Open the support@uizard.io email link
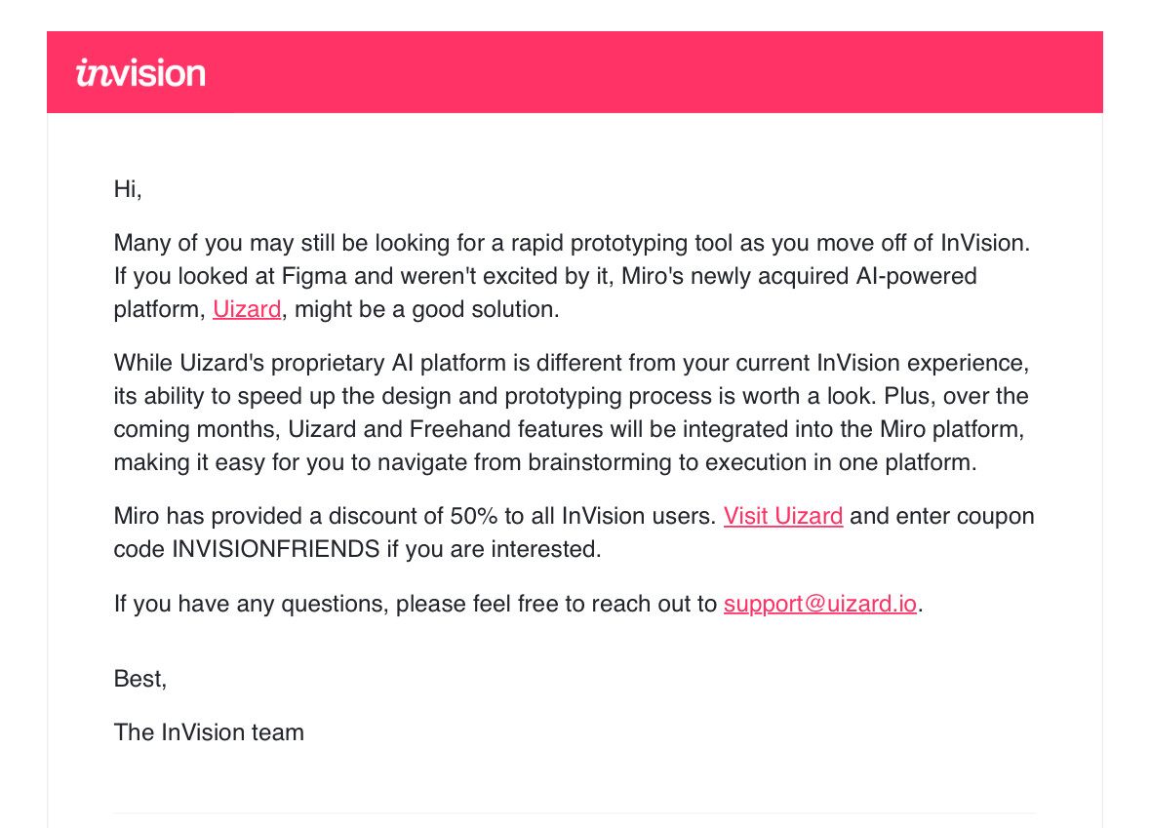Screen dimensions: 1150x828 coord(820,604)
